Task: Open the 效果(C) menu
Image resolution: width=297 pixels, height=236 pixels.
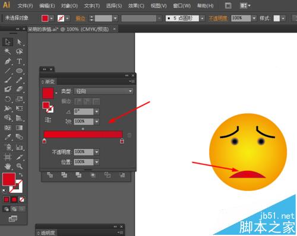Action: coord(136,6)
